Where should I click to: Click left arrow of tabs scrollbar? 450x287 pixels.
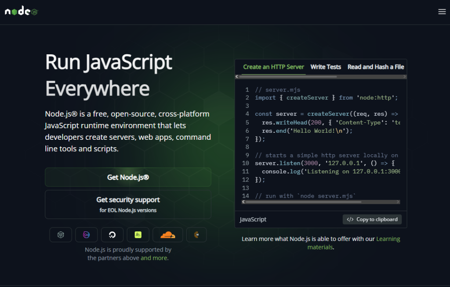pyautogui.click(x=237, y=77)
